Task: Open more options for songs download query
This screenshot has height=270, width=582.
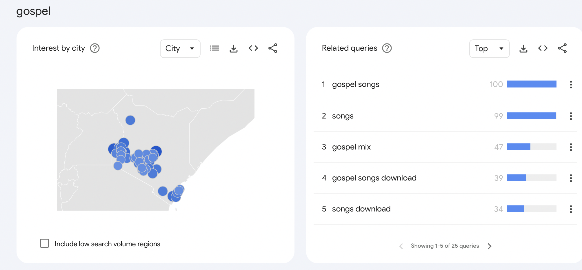Action: click(571, 209)
